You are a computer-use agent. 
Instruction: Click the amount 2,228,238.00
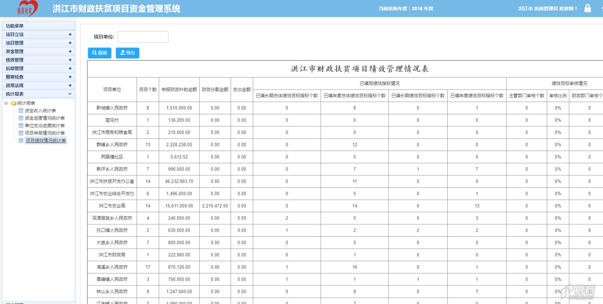click(x=179, y=145)
